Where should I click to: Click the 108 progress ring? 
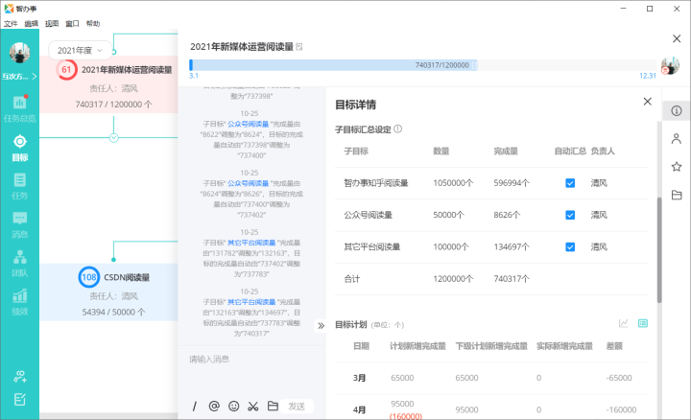point(88,277)
